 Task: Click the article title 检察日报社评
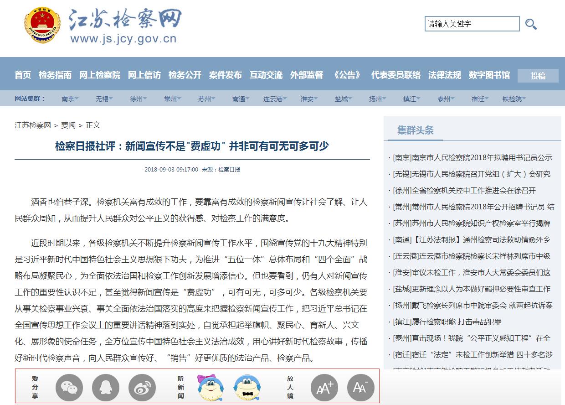tap(192, 146)
